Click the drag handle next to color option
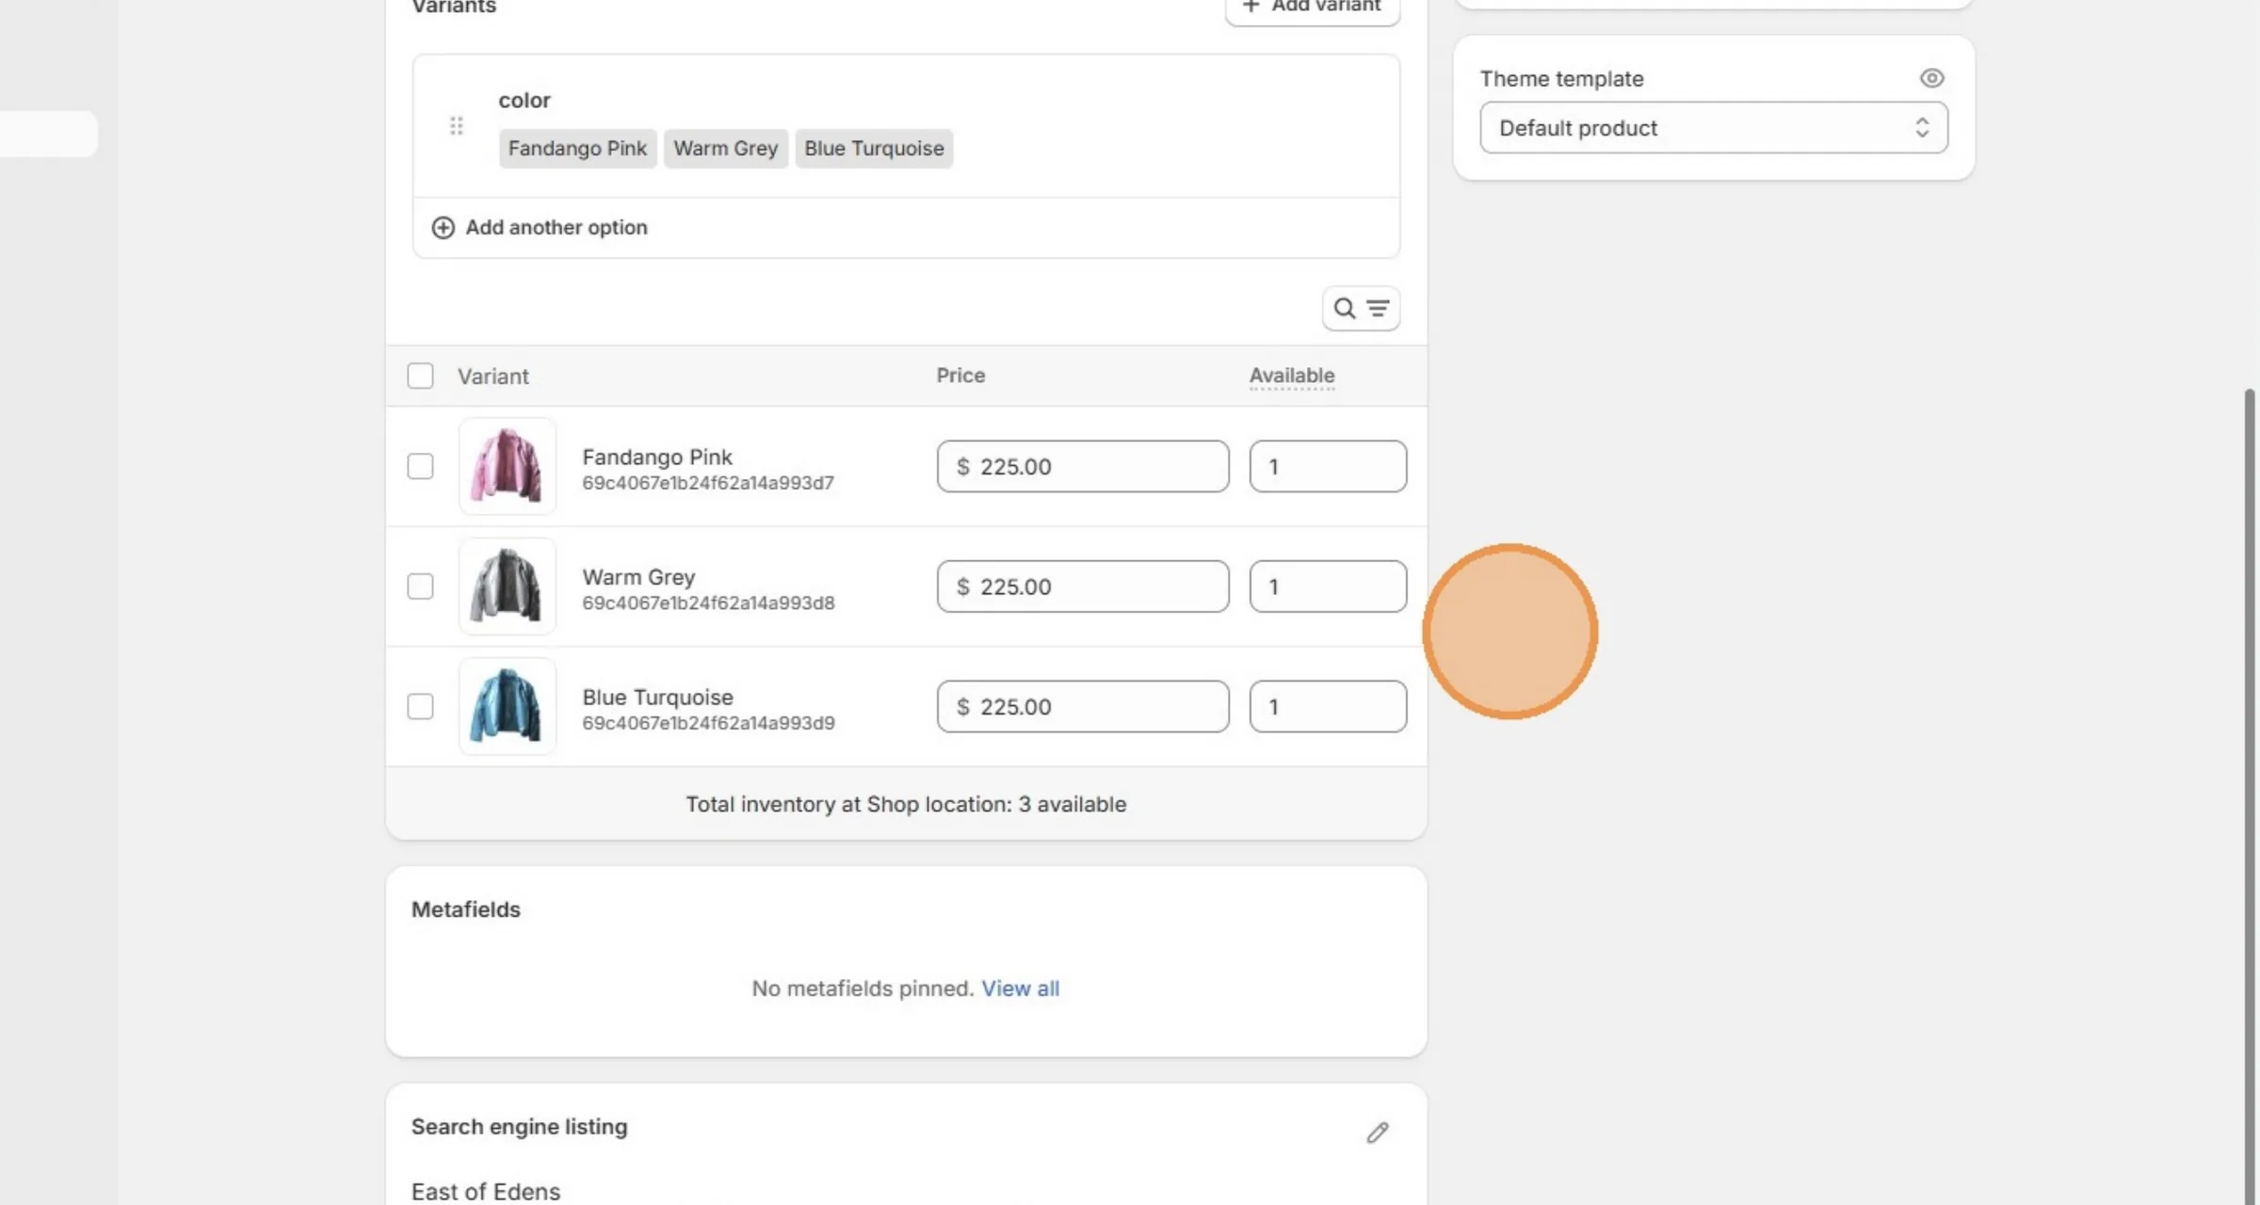2260x1205 pixels. [456, 125]
